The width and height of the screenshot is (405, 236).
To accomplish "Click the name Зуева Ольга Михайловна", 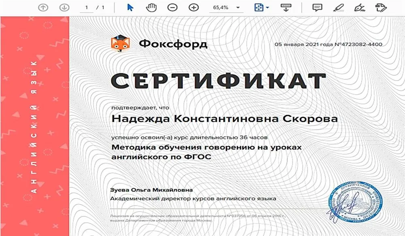I will point(151,190).
